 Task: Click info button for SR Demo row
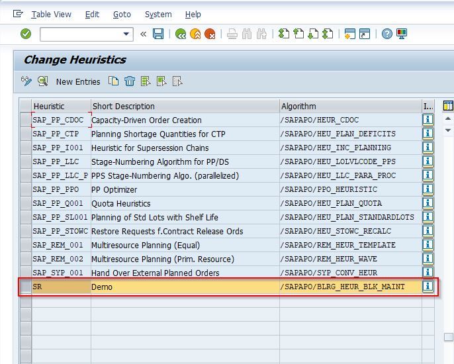click(428, 287)
